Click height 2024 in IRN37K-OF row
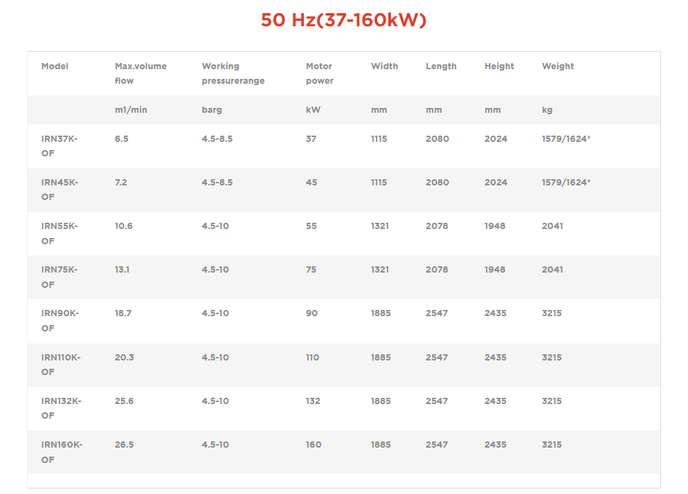The width and height of the screenshot is (688, 494). 496,138
